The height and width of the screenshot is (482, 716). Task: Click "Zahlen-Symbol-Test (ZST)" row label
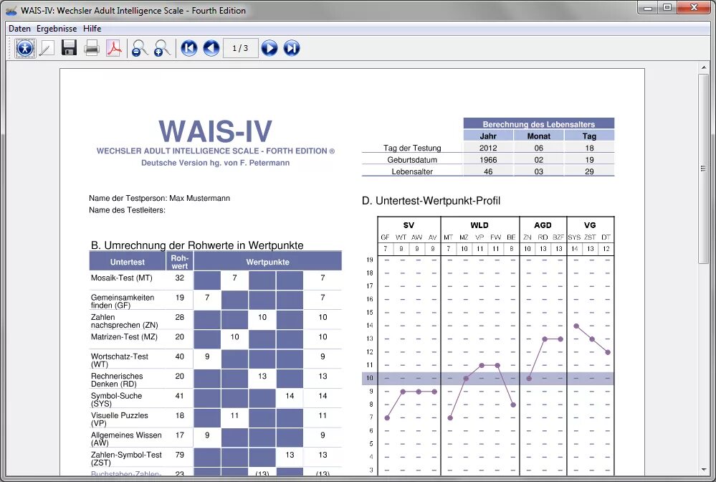click(126, 458)
